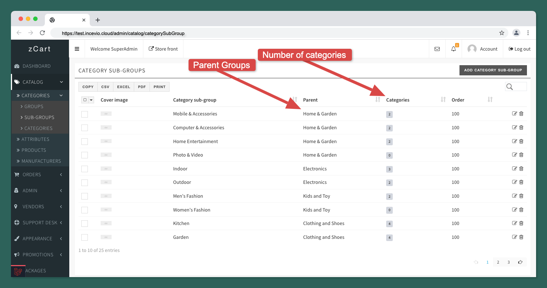The image size is (547, 288).
Task: Click edit icon for Mobile & Accessories row
Action: (515, 114)
